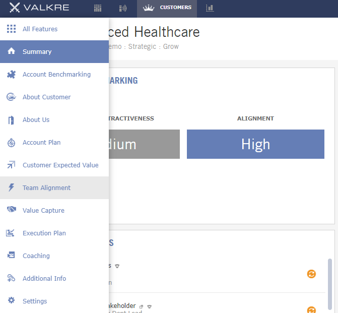This screenshot has width=338, height=313.
Task: Open the signal broadcast icon in top navigation
Action: click(123, 8)
